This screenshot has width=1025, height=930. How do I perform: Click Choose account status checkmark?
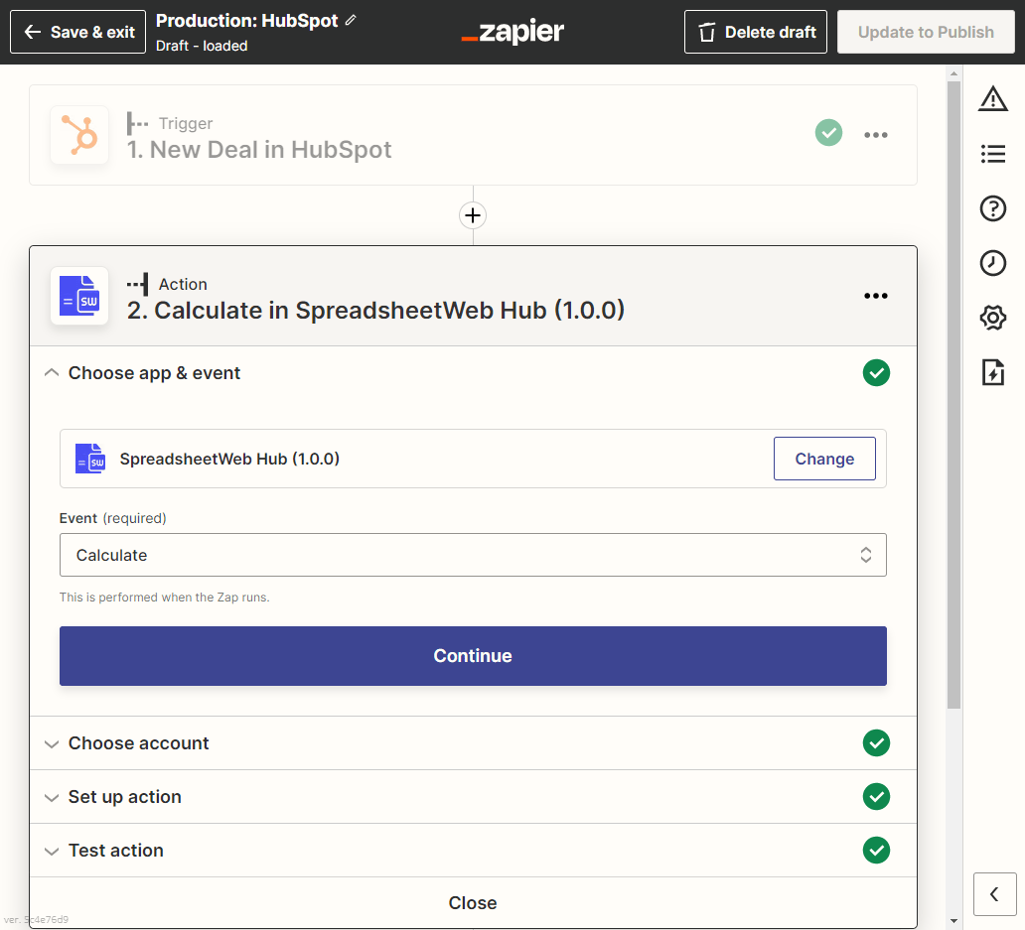[x=876, y=743]
